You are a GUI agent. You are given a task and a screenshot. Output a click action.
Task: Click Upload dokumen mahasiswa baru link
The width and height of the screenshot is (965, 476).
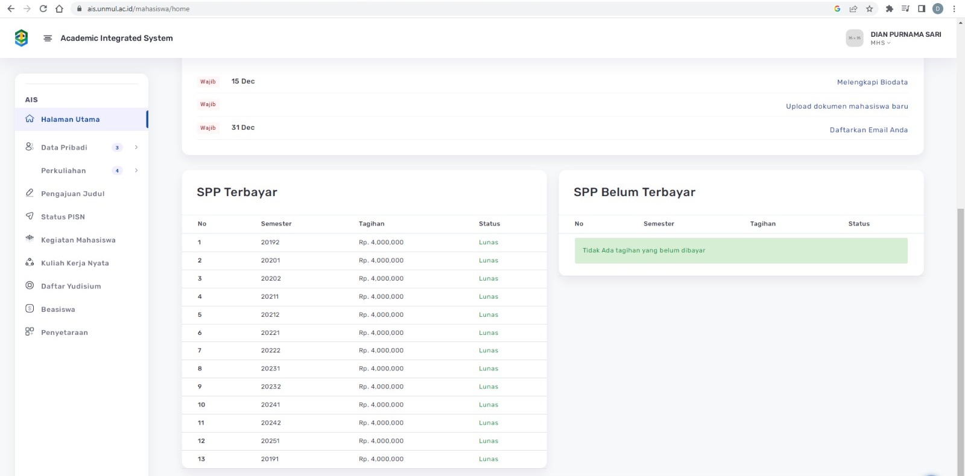pyautogui.click(x=846, y=106)
